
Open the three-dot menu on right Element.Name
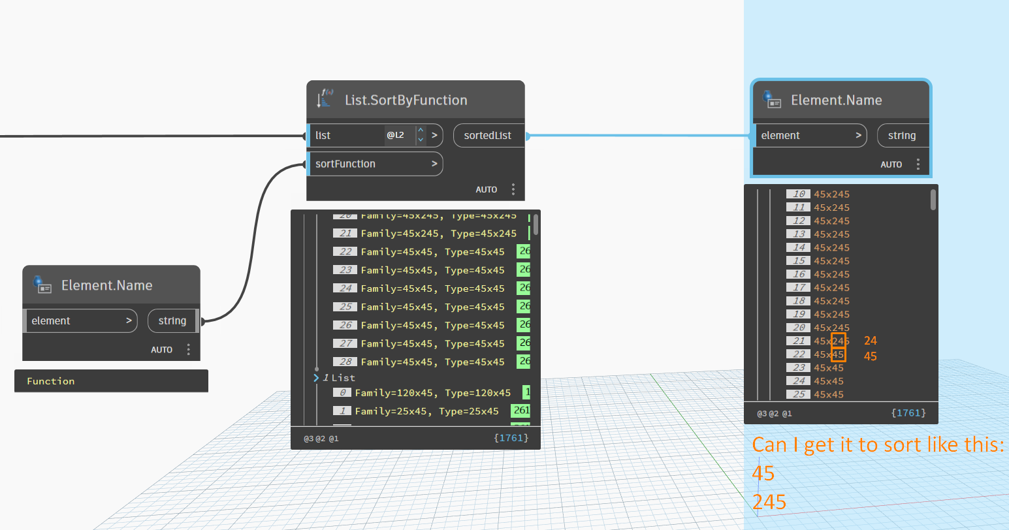pos(918,164)
